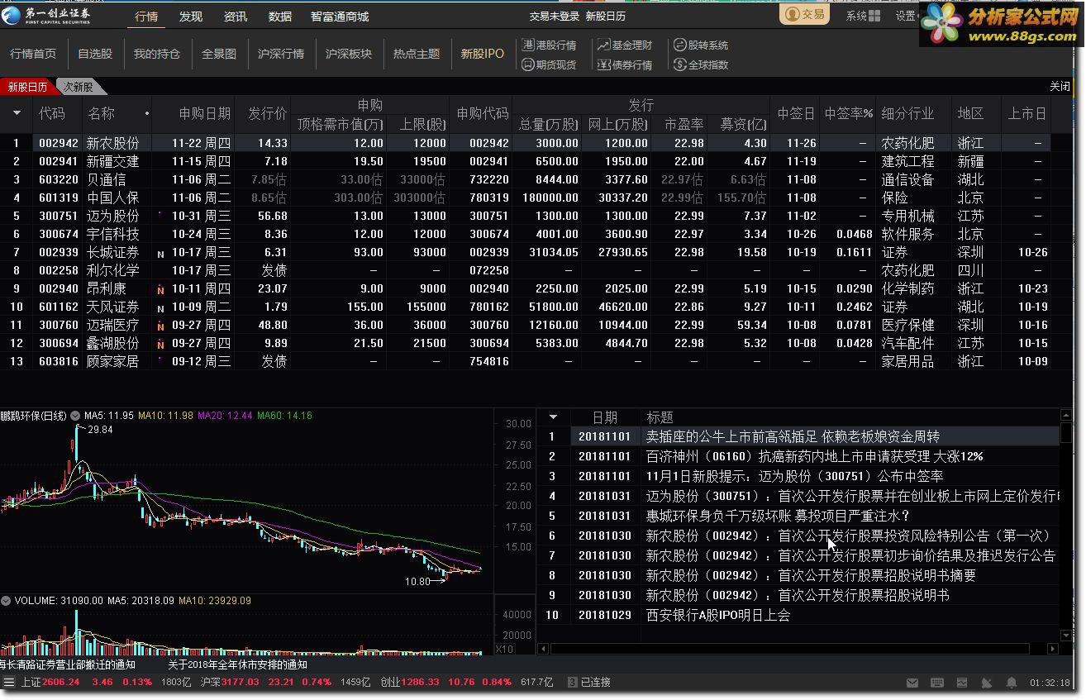
Task: Sort by 发行价 column header
Action: pos(268,113)
